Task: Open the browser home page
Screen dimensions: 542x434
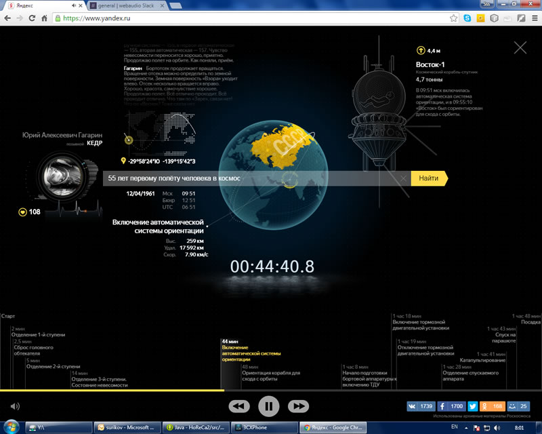Action: (x=44, y=18)
